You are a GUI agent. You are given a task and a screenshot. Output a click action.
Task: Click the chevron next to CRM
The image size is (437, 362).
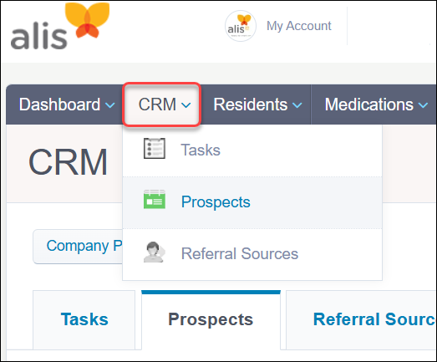click(x=185, y=105)
